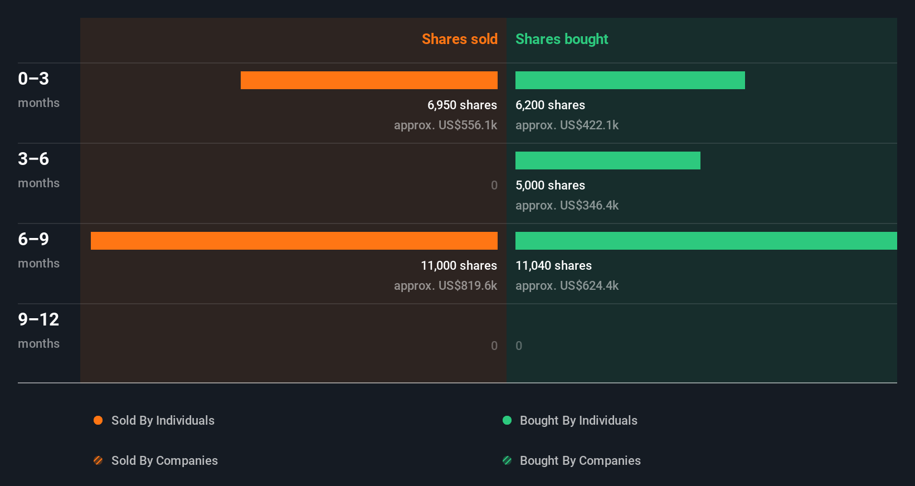
Task: Click the Shares bought column header
Action: pos(562,39)
